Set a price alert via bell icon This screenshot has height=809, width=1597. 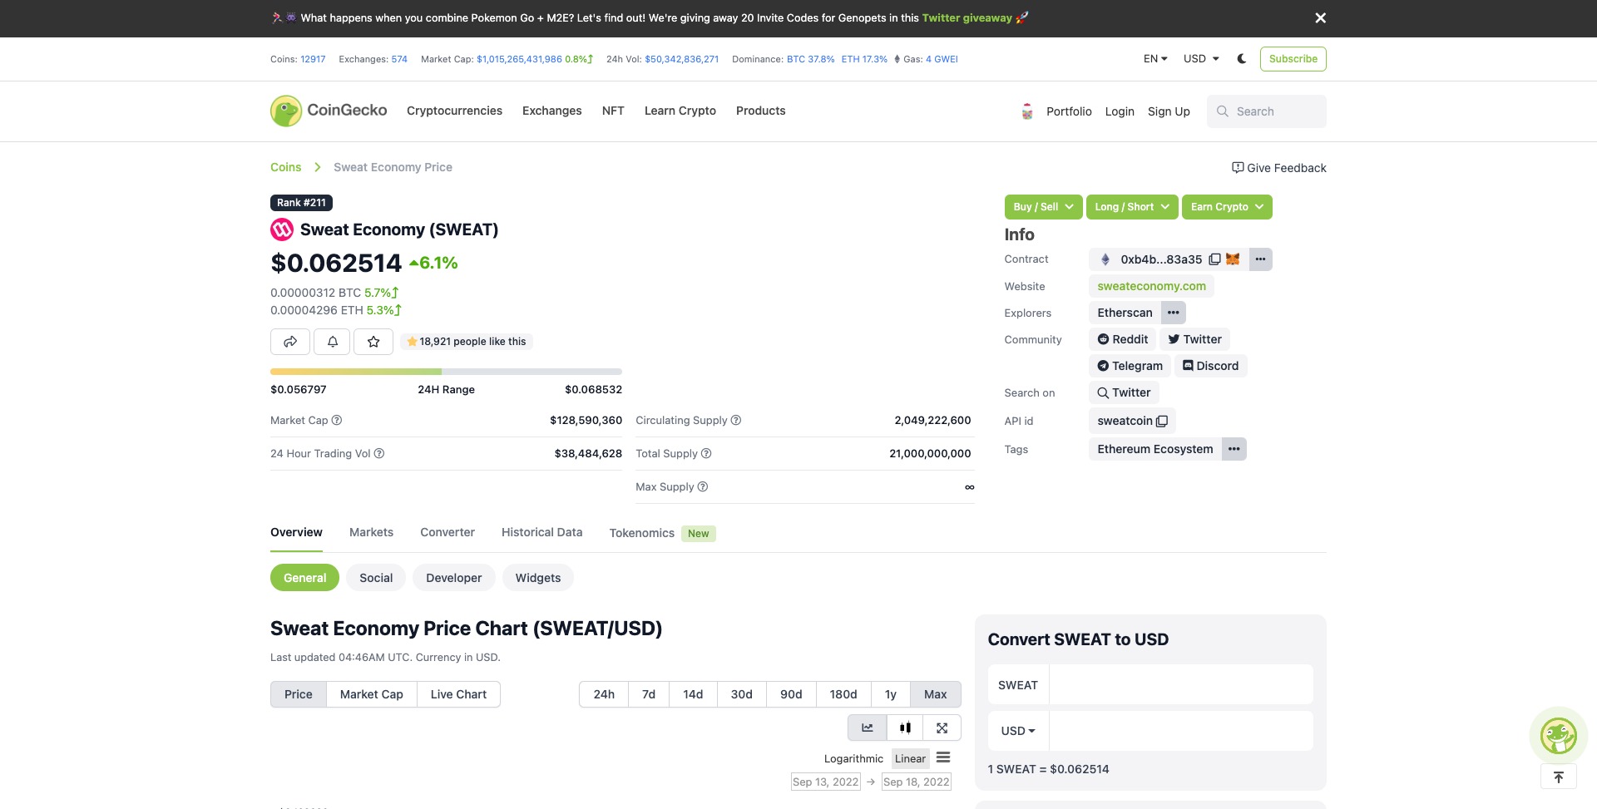click(331, 341)
